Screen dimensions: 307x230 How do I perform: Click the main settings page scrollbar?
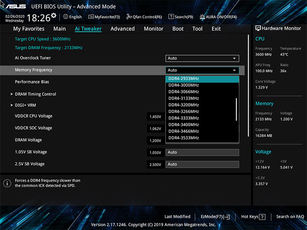pos(248,86)
